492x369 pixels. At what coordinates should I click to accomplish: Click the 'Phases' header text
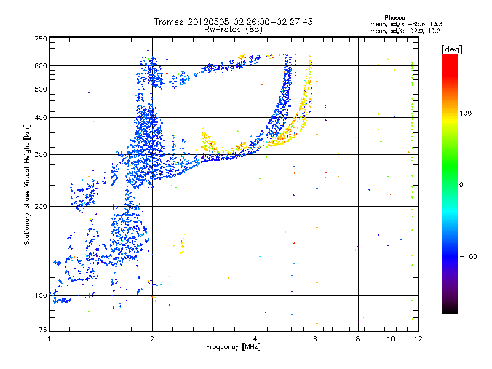pyautogui.click(x=395, y=18)
